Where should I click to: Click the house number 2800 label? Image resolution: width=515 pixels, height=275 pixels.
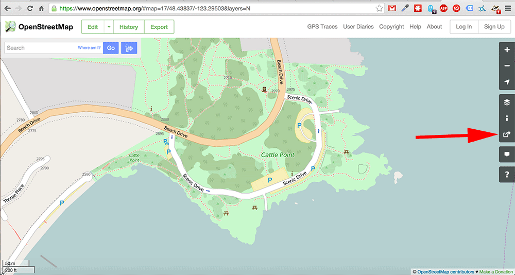point(33,113)
